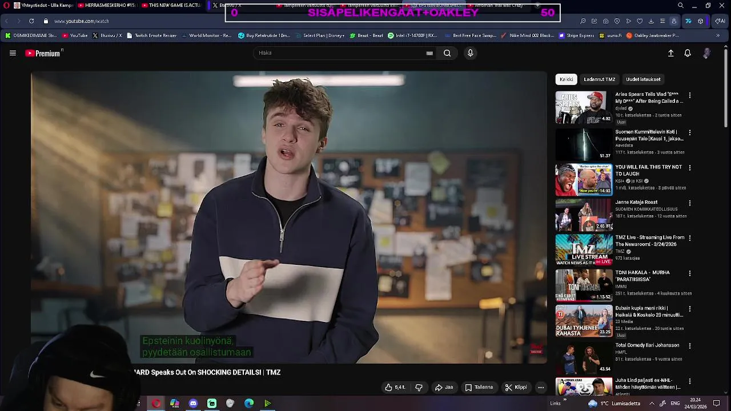This screenshot has height=411, width=731.
Task: Open the KSI YOU WILL FAIL thumbnail
Action: coord(584,180)
